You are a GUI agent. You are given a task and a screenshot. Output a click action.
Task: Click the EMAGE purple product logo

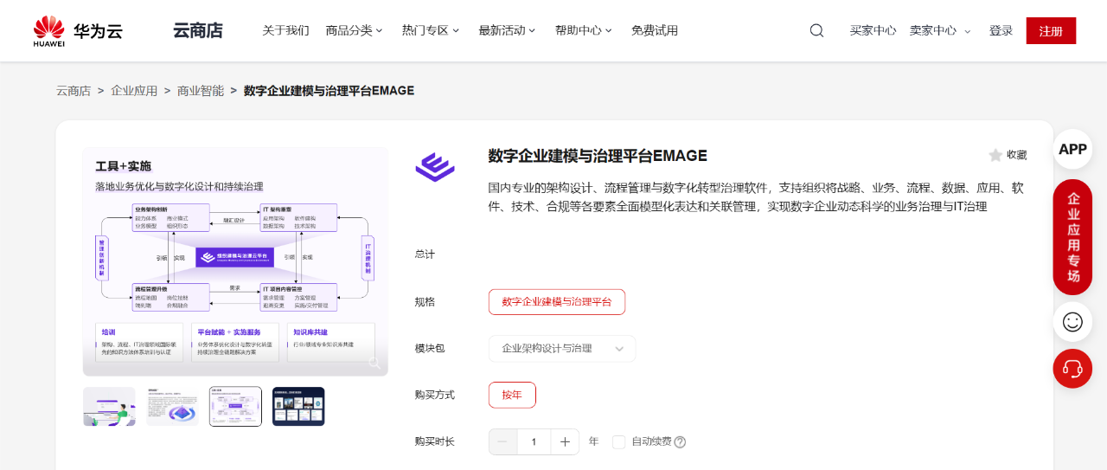coord(434,166)
